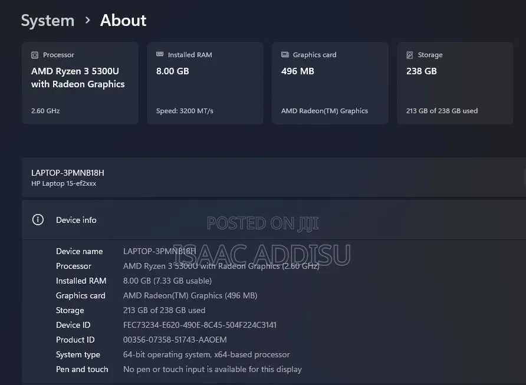Go back to System breadcrumb
This screenshot has width=526, height=385.
coord(48,21)
